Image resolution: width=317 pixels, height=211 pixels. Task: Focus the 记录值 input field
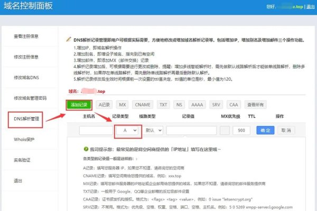(x=191, y=130)
